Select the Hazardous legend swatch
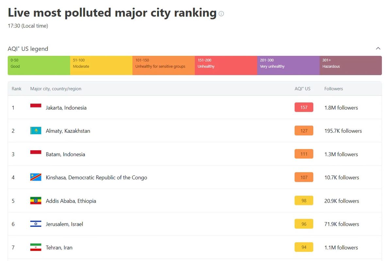The image size is (392, 261). [x=351, y=65]
